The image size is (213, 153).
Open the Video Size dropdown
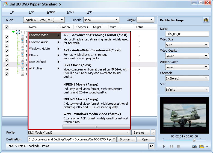click(187, 45)
